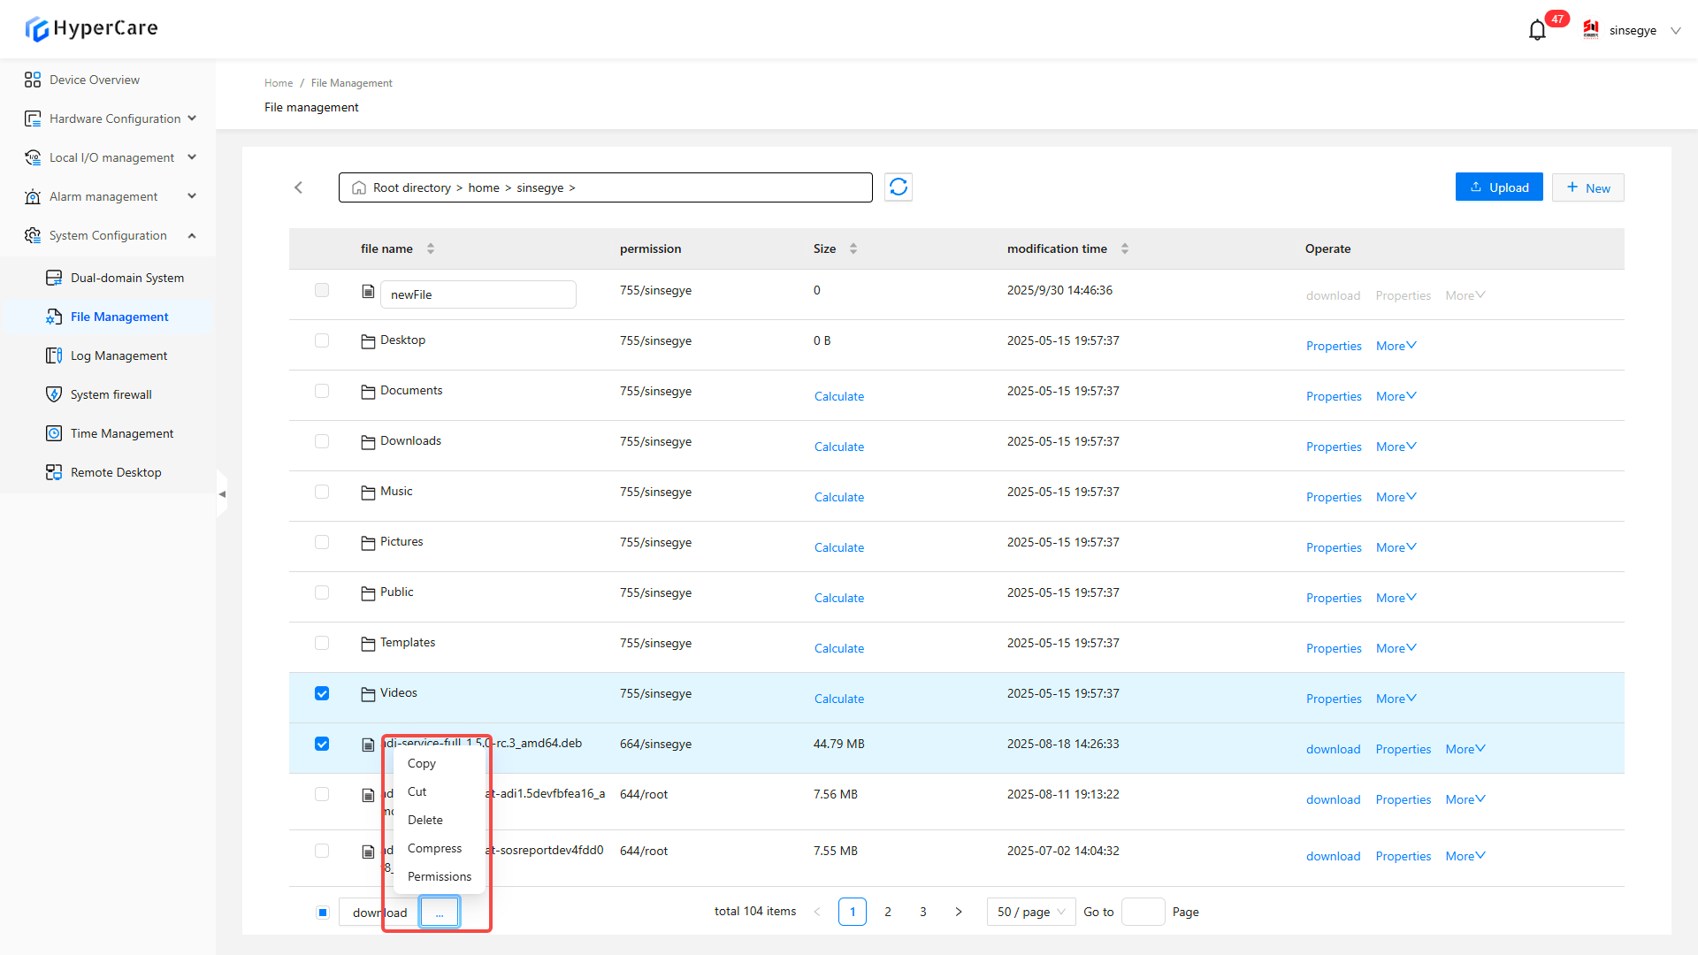Check the Documents folder checkbox
The width and height of the screenshot is (1698, 955).
322,391
